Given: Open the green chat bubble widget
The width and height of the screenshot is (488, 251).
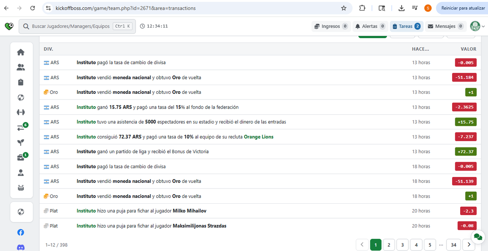Looking at the screenshot, I should [478, 237].
